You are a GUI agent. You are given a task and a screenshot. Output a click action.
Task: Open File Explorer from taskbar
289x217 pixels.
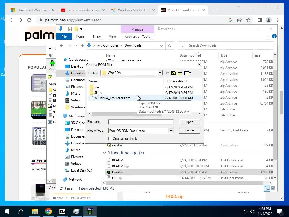(34, 211)
